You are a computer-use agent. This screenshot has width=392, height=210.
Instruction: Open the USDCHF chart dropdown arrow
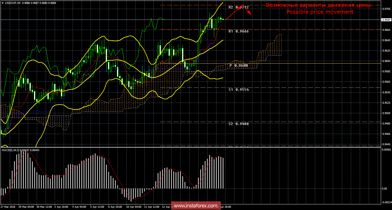point(3,3)
